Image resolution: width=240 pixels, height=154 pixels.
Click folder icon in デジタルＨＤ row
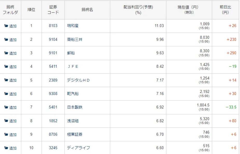click(x=6, y=80)
